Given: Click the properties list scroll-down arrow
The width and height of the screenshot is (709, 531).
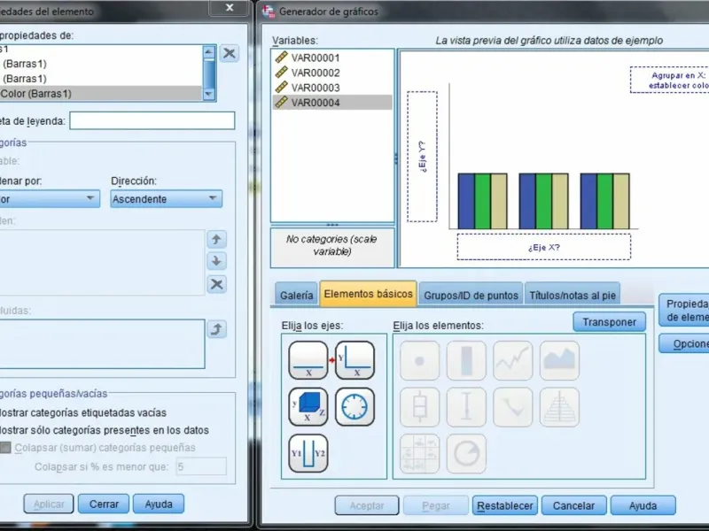Looking at the screenshot, I should pyautogui.click(x=208, y=94).
